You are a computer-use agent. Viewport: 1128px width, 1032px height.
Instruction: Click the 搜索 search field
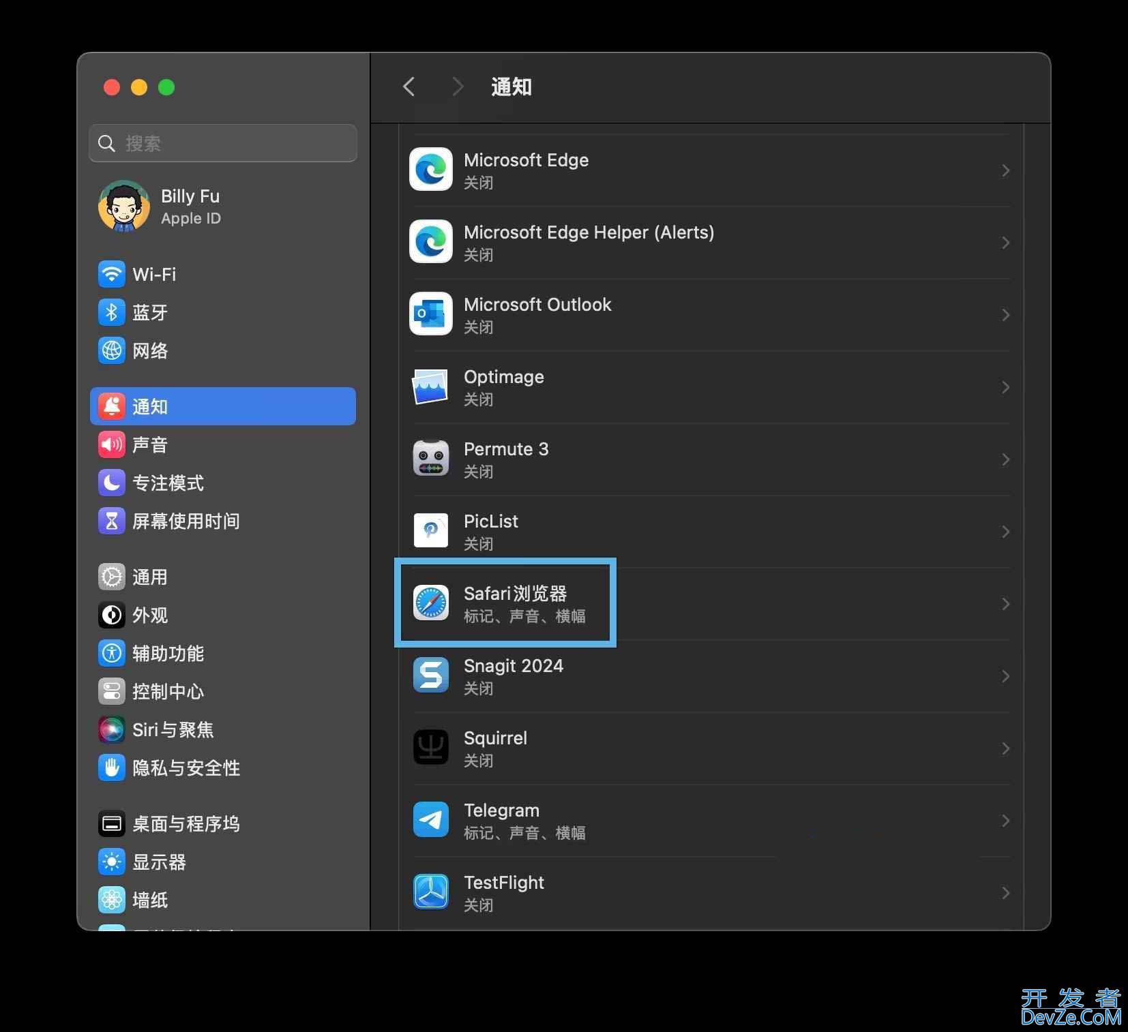click(223, 143)
